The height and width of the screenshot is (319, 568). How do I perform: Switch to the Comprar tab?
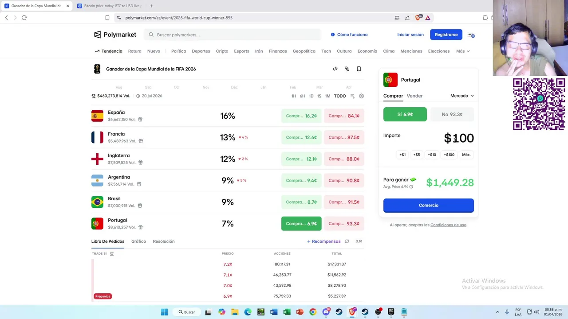coord(393,96)
